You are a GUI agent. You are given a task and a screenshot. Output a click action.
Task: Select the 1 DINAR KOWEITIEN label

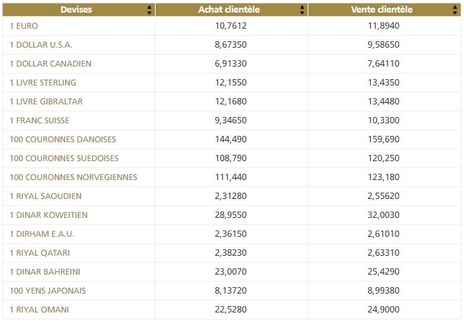tap(48, 215)
